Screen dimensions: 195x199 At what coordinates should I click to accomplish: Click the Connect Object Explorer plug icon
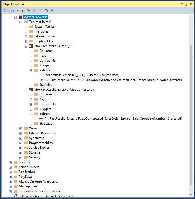(x=22, y=10)
